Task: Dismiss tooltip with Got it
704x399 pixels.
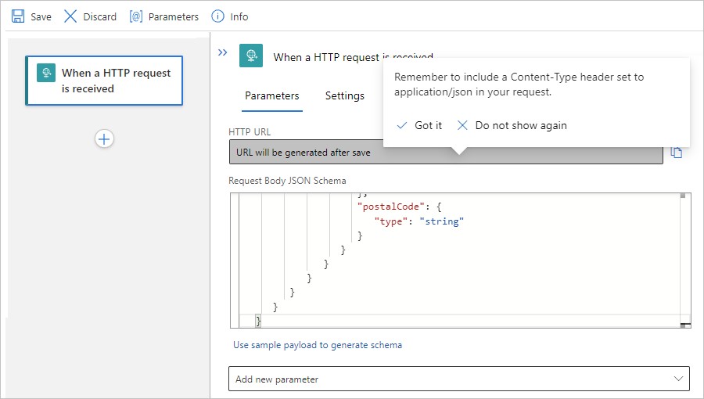Action: pos(420,125)
